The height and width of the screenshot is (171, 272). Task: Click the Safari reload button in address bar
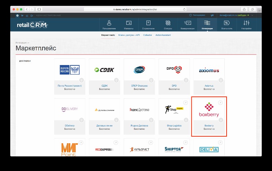(184, 9)
